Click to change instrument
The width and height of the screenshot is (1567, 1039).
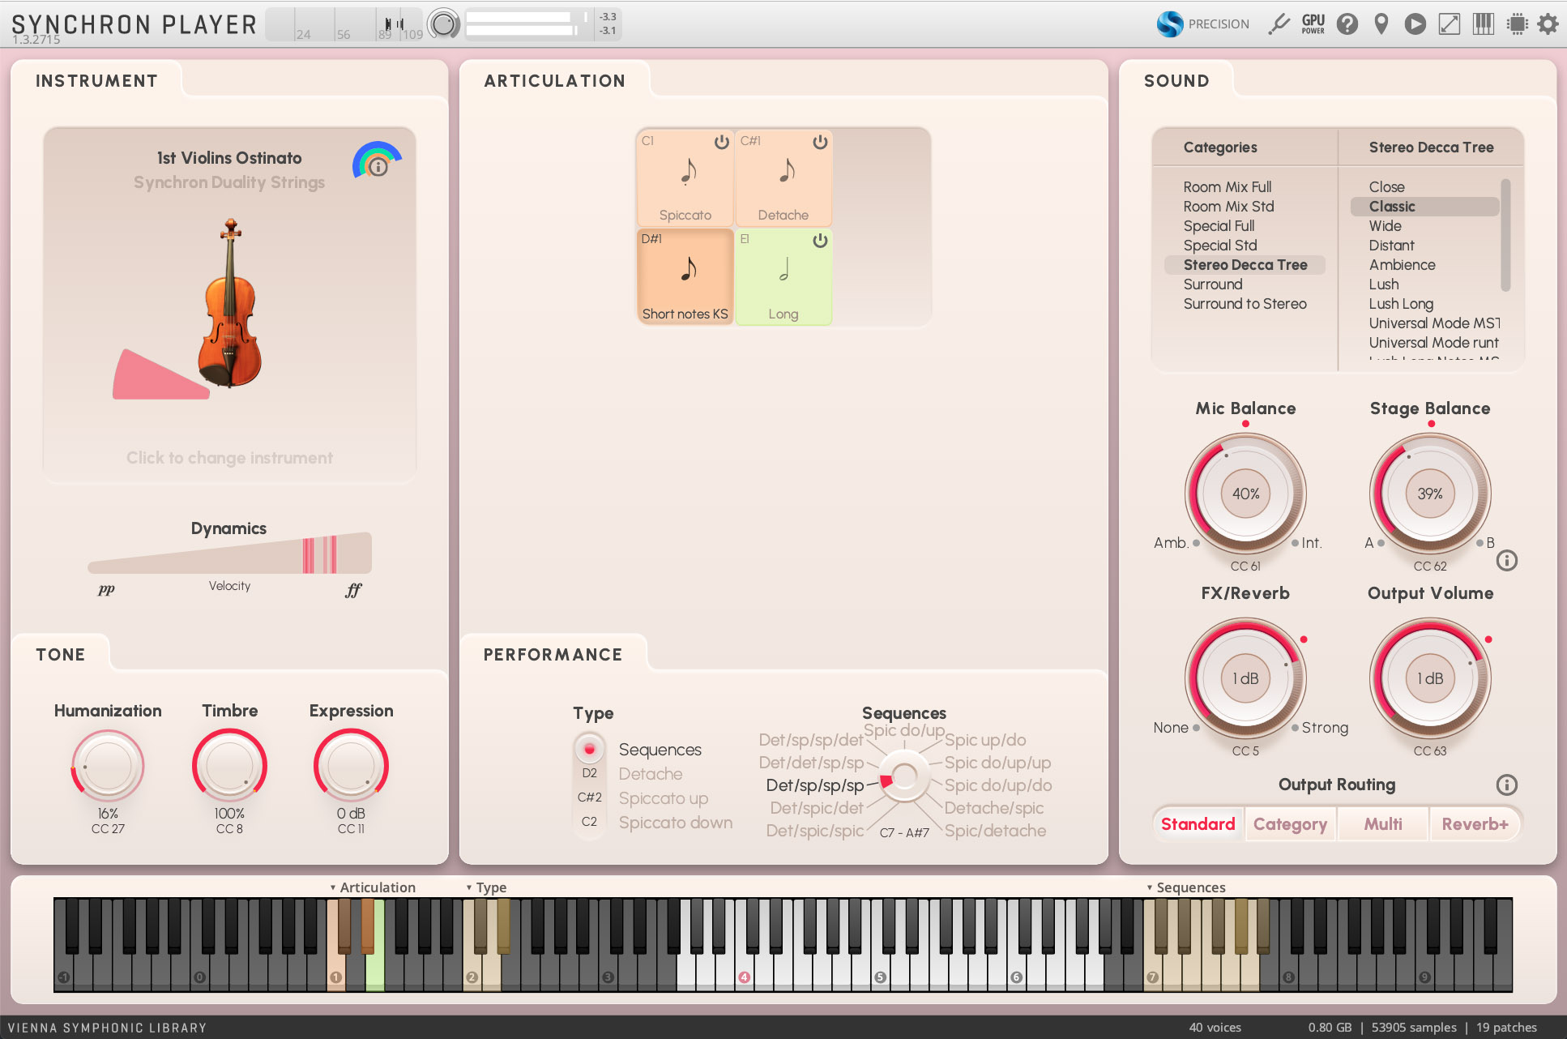tap(229, 458)
